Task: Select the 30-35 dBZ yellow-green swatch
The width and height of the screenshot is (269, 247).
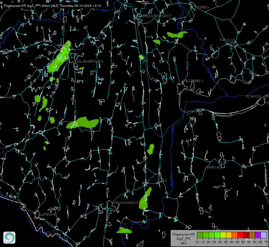Action: [x=223, y=235]
